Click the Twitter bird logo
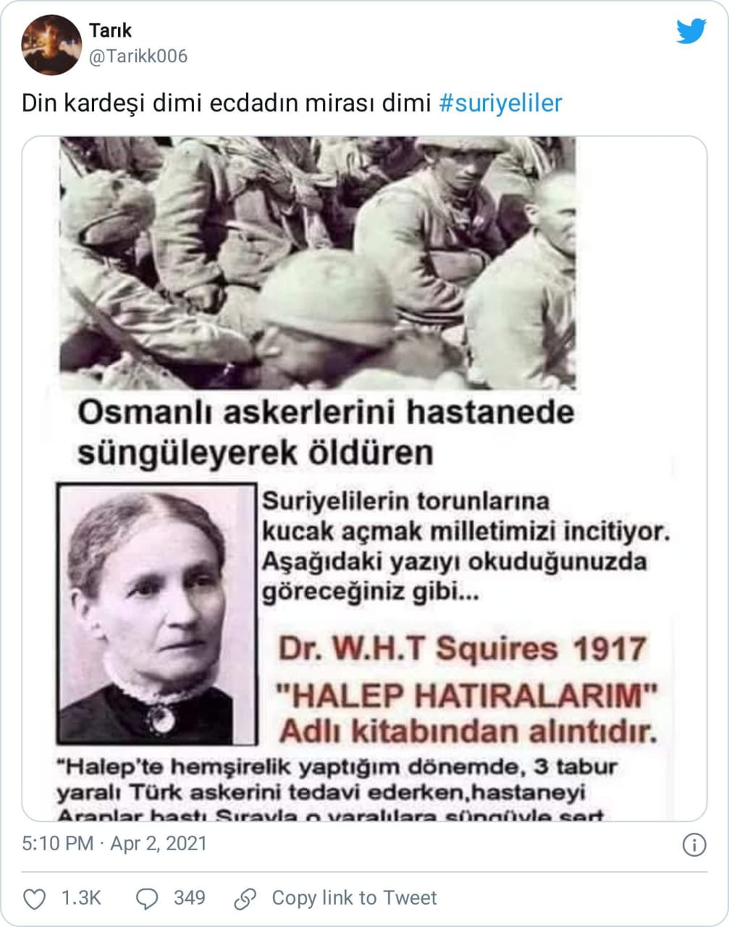 pos(691,31)
